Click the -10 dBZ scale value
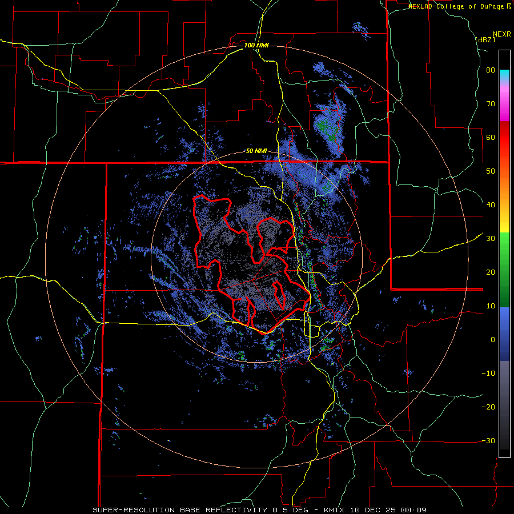Viewport: 514px width, 514px height. pyautogui.click(x=488, y=374)
